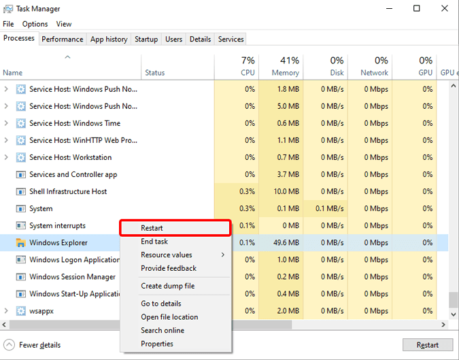Click the 49.6 MB memory value
459x360 pixels.
pyautogui.click(x=286, y=243)
